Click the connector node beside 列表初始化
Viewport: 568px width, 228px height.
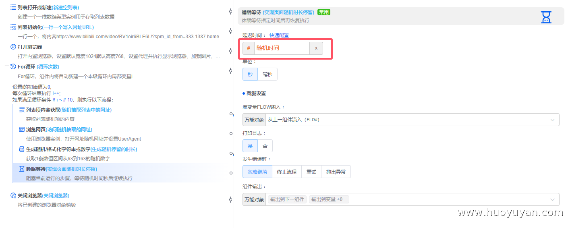[231, 31]
